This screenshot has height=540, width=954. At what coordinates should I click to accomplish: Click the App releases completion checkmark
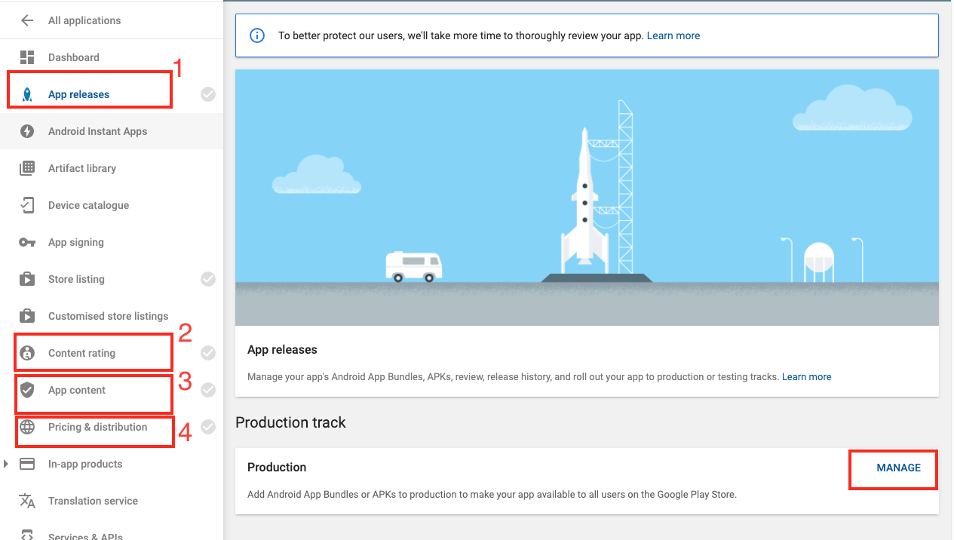tap(208, 94)
